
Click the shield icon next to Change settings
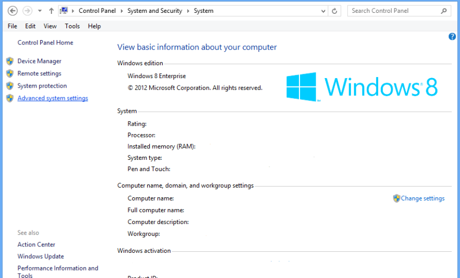tap(396, 198)
